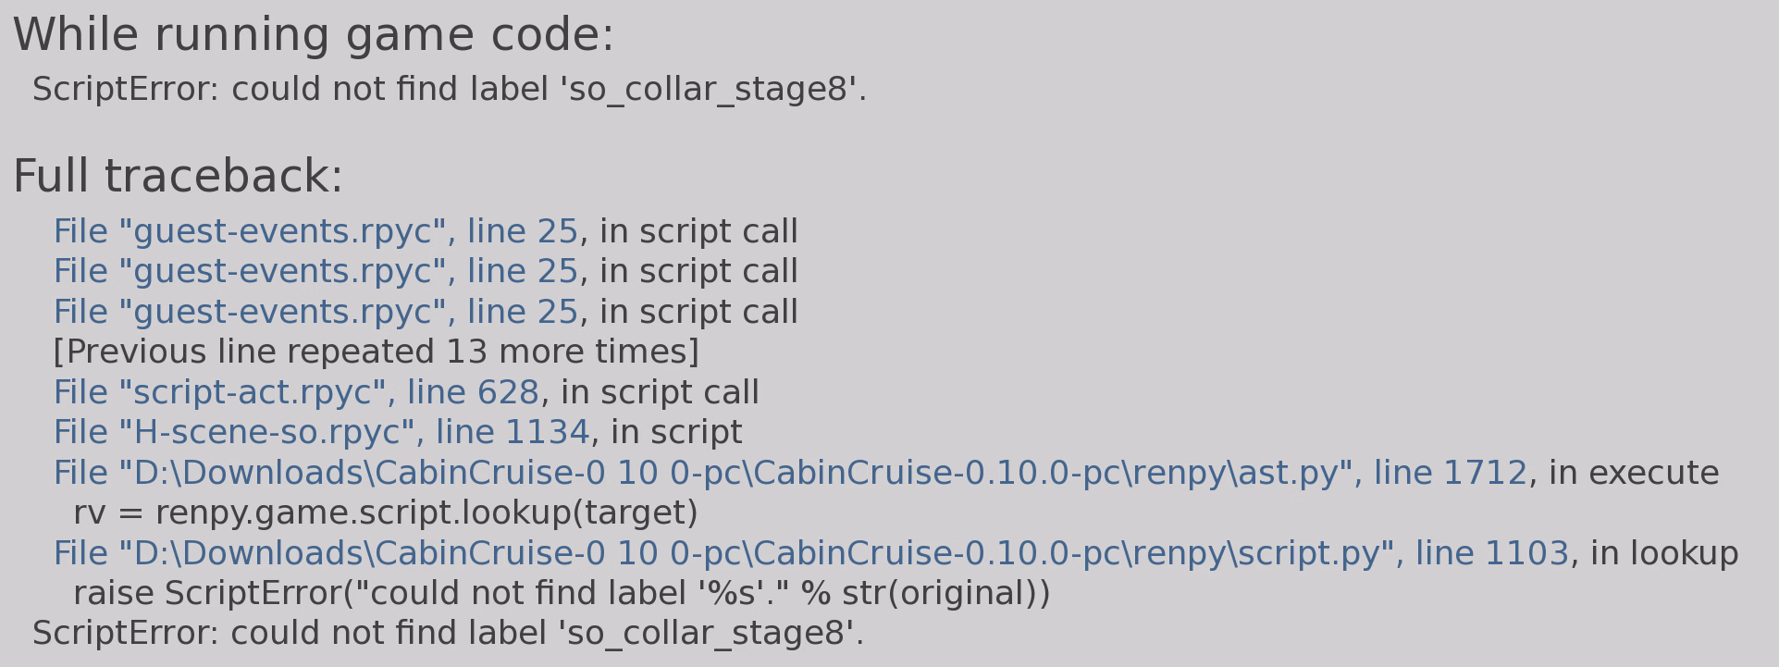The height and width of the screenshot is (667, 1779).
Task: Click the "rv = renpy.game.script.lookup(target)" code line
Action: point(385,513)
